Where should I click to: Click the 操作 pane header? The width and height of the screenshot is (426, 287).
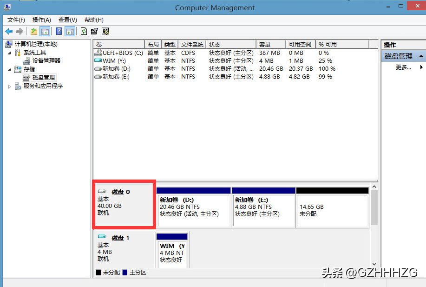tap(403, 45)
